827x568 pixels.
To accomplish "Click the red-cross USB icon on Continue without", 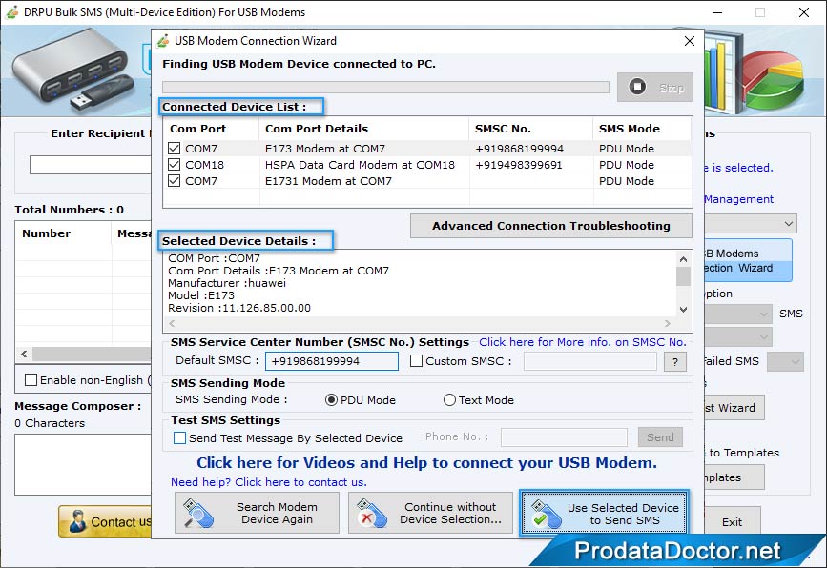I will coord(372,514).
